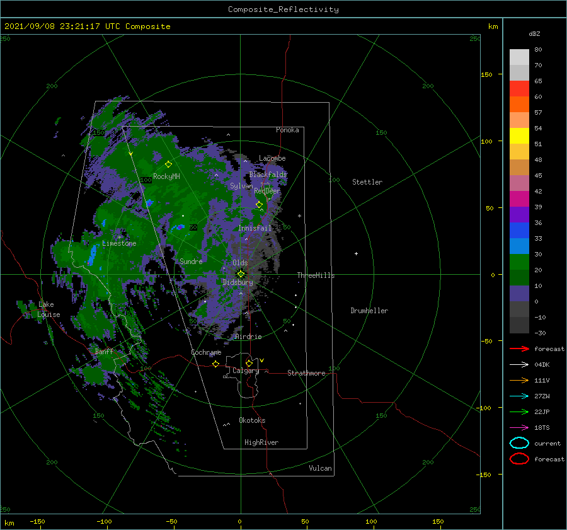Click the Vulcan town label
This screenshot has height=530, width=567.
click(321, 468)
